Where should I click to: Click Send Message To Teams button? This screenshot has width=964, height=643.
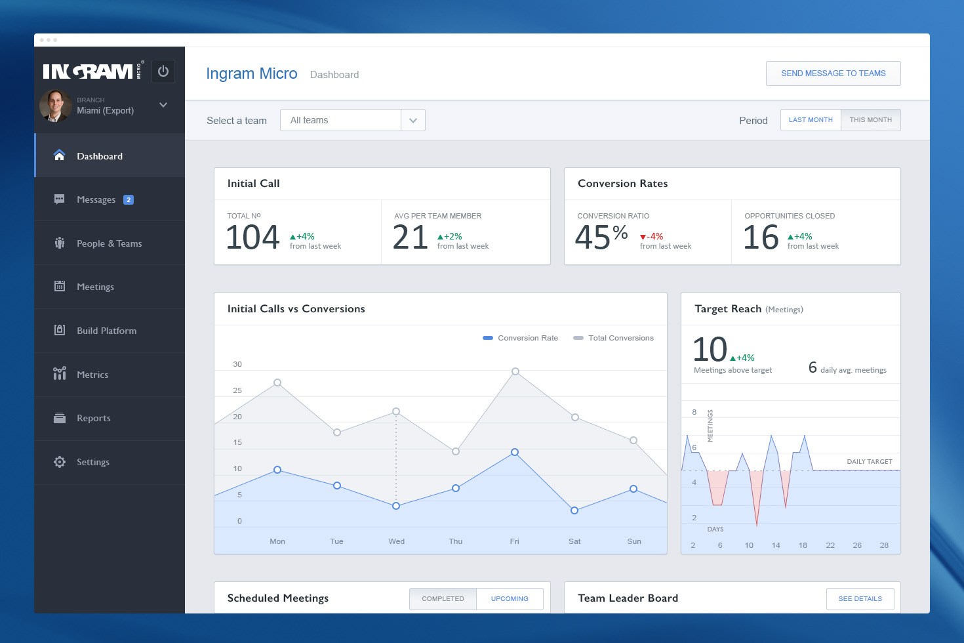(x=833, y=73)
